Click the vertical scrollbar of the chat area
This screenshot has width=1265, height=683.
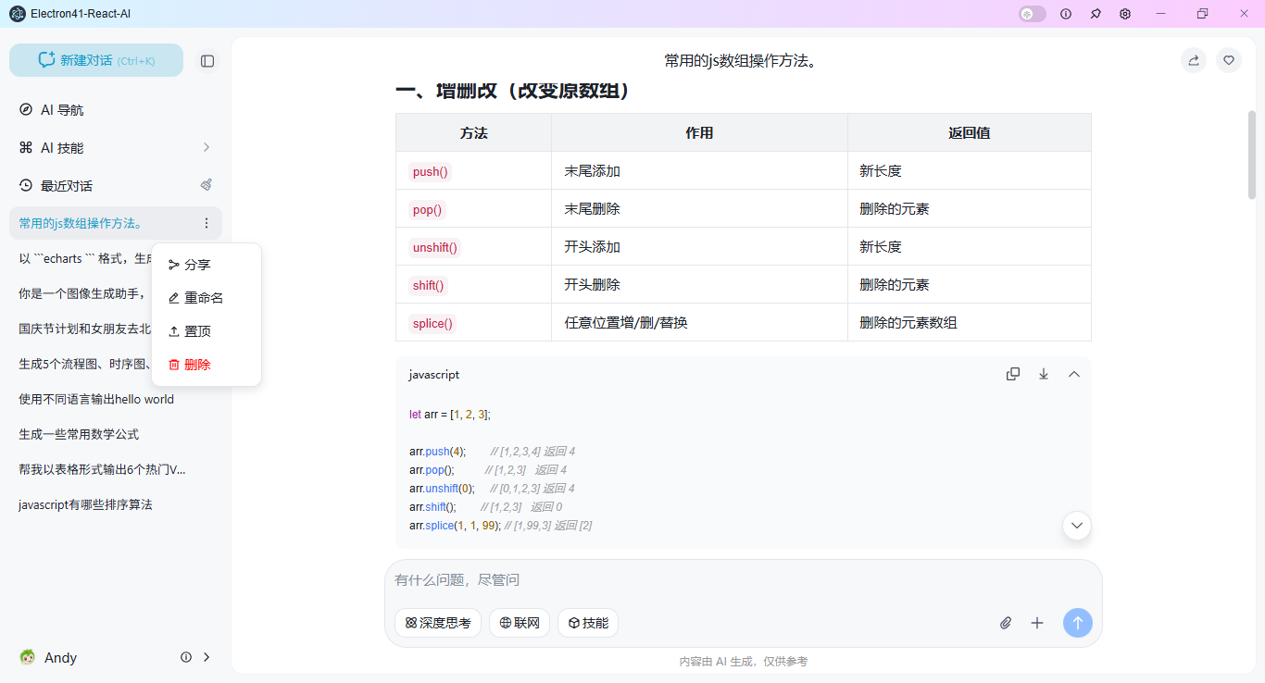pos(1252,155)
